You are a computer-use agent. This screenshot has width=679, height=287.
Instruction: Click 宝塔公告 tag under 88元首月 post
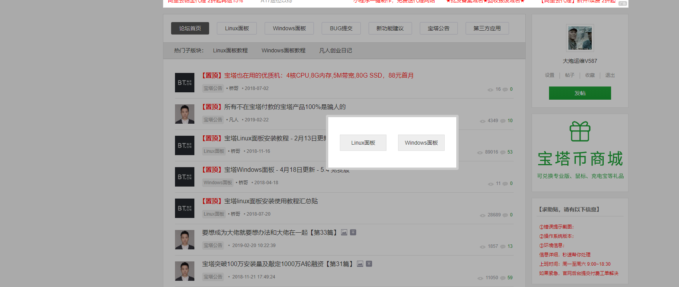[213, 88]
